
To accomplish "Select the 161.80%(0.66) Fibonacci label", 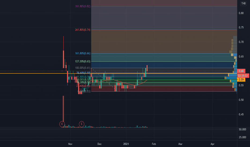I will tap(83, 53).
